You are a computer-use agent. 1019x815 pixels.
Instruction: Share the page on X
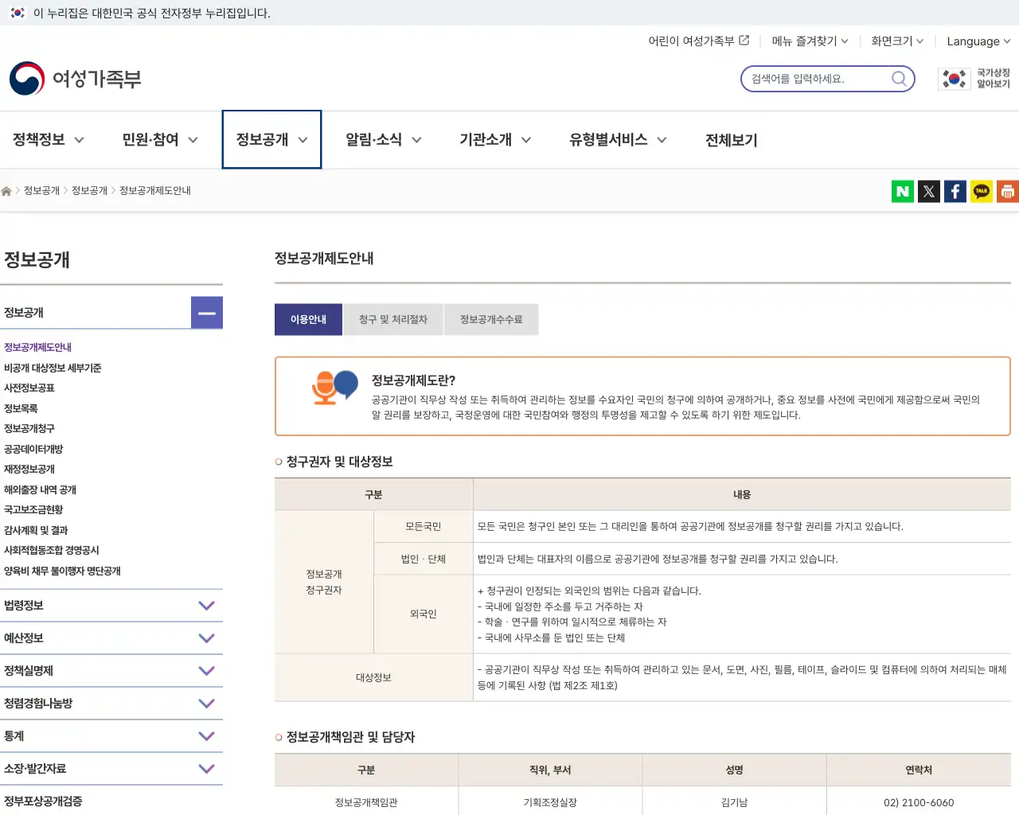[929, 191]
